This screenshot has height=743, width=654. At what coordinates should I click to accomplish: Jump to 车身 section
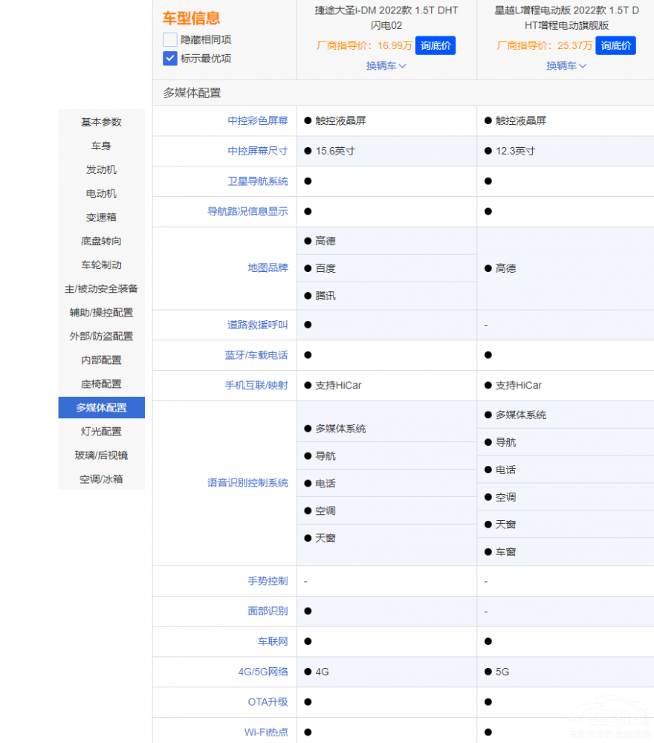click(101, 146)
